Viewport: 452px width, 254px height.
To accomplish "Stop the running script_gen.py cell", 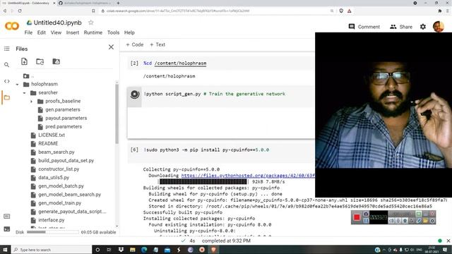I will click(x=135, y=94).
